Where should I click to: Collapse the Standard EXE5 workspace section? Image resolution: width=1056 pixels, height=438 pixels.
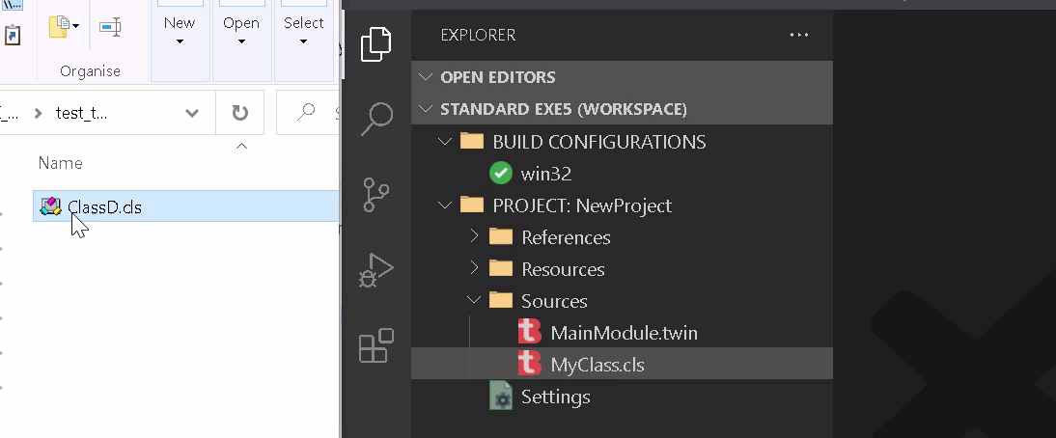click(x=426, y=109)
